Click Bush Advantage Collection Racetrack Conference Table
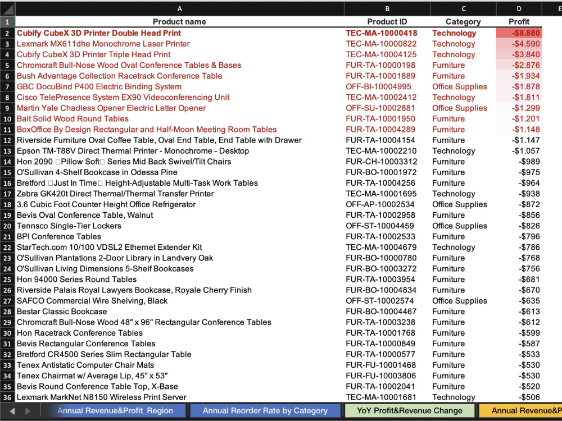562x421 pixels. pyautogui.click(x=180, y=76)
